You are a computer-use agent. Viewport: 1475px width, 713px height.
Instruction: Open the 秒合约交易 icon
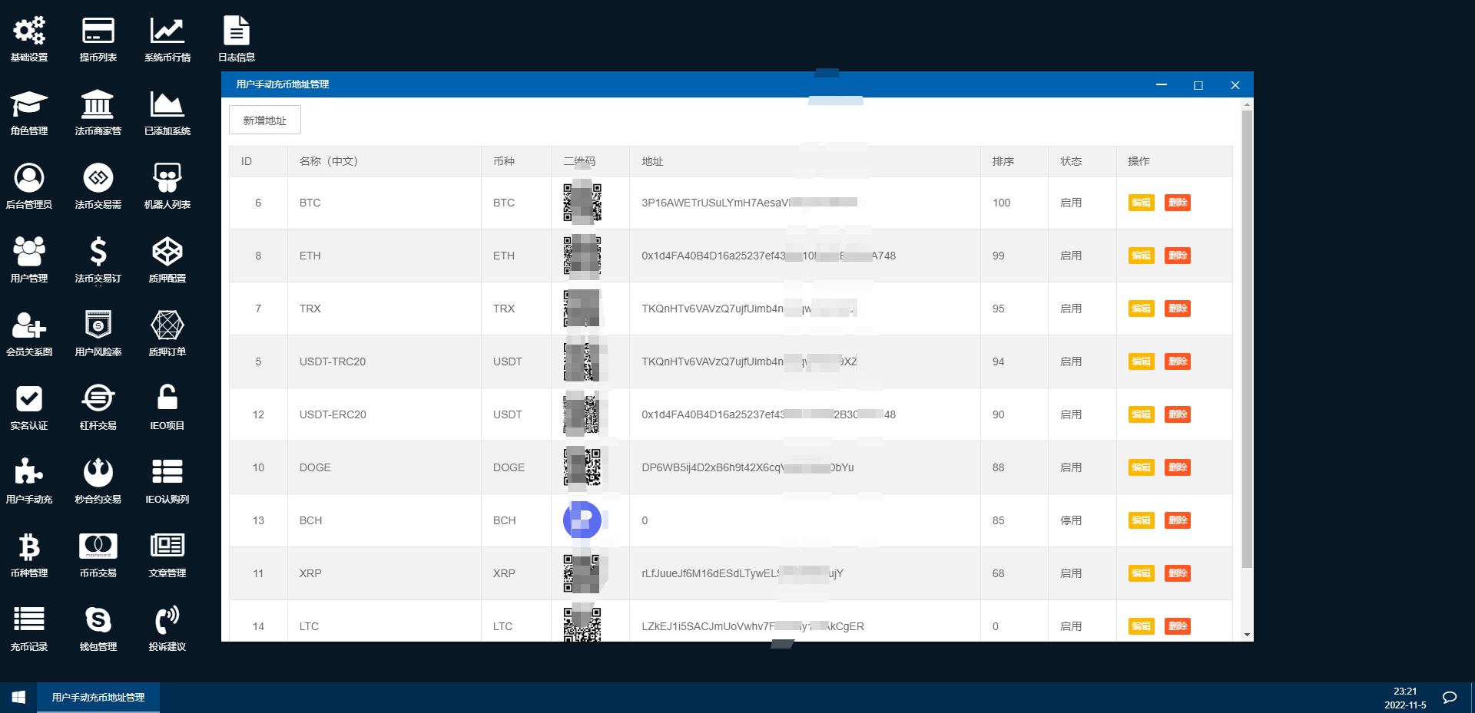coord(98,473)
